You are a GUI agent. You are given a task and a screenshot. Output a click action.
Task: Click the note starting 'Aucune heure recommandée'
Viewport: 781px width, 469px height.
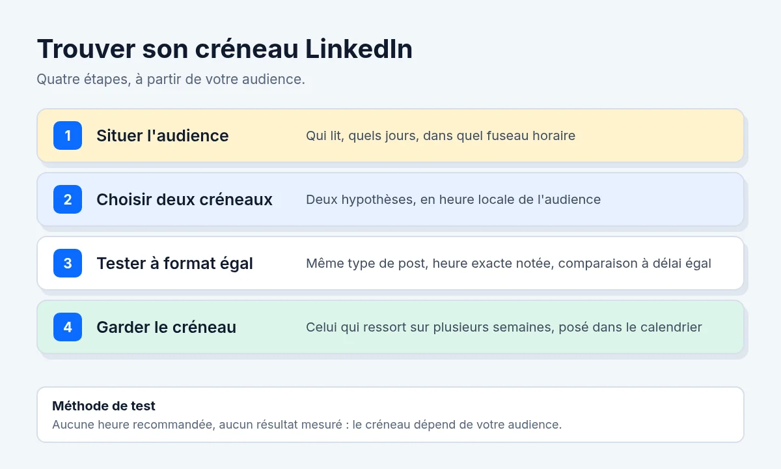click(x=307, y=425)
